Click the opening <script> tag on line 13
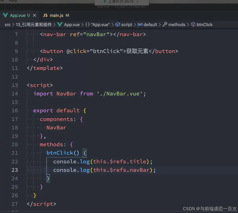 coord(40,85)
